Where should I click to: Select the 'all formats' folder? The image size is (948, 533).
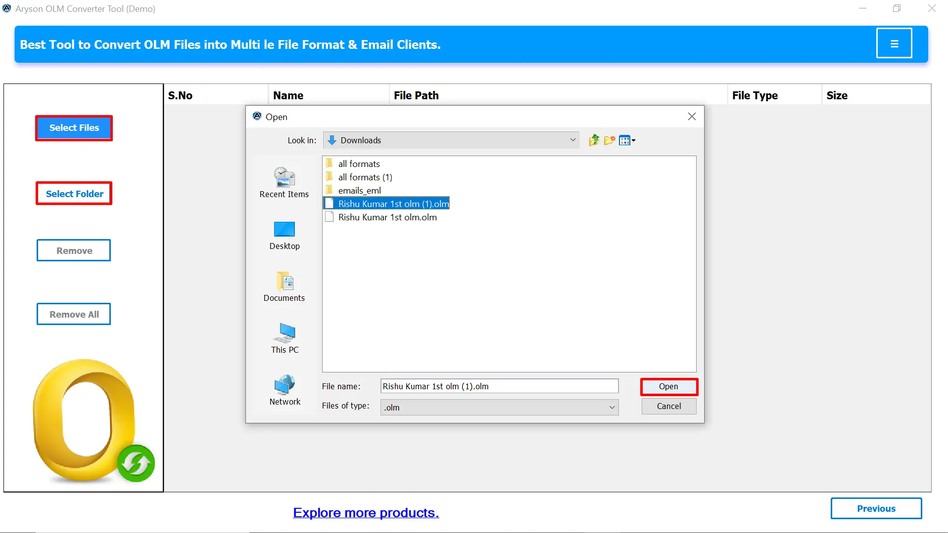tap(353, 164)
